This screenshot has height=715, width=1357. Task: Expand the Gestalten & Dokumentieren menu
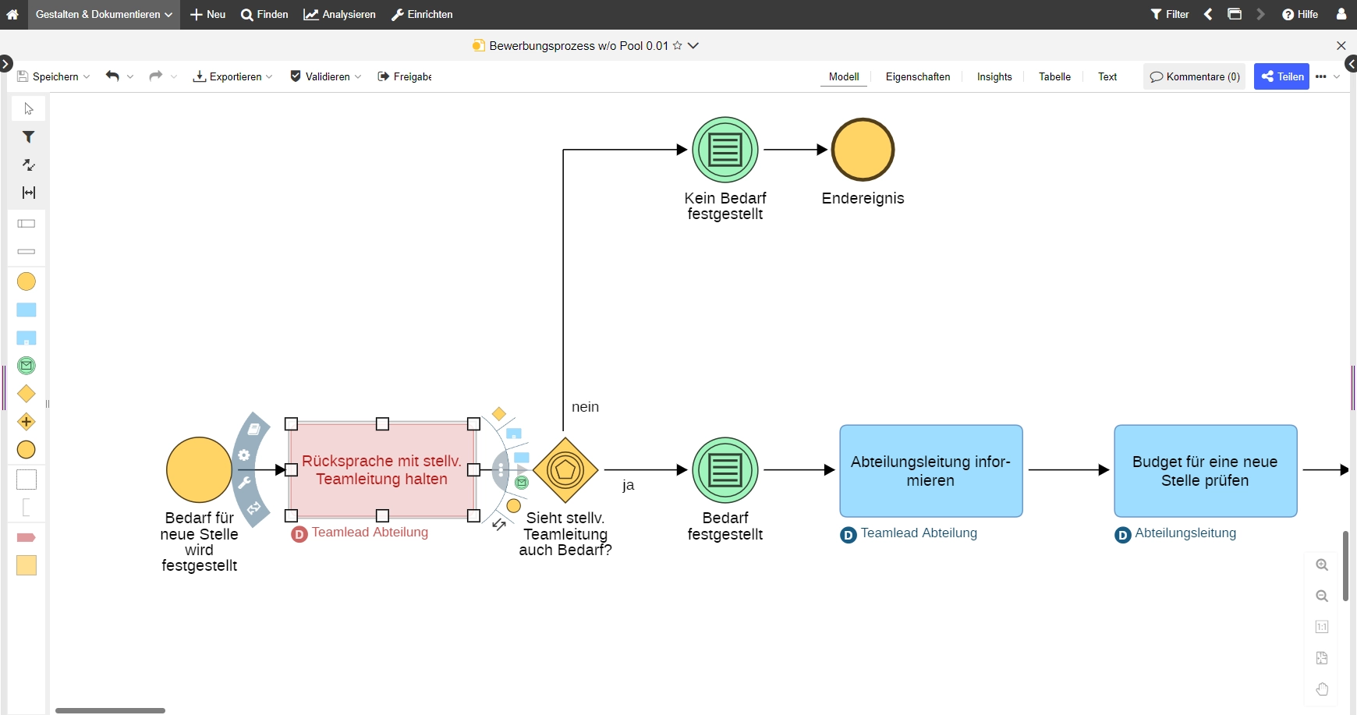coord(104,15)
